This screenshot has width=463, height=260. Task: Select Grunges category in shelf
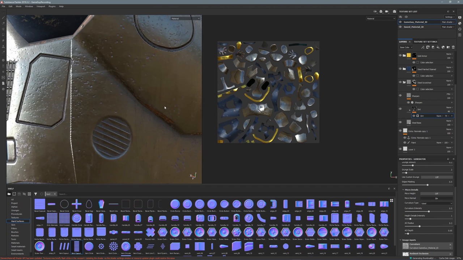pos(15,210)
